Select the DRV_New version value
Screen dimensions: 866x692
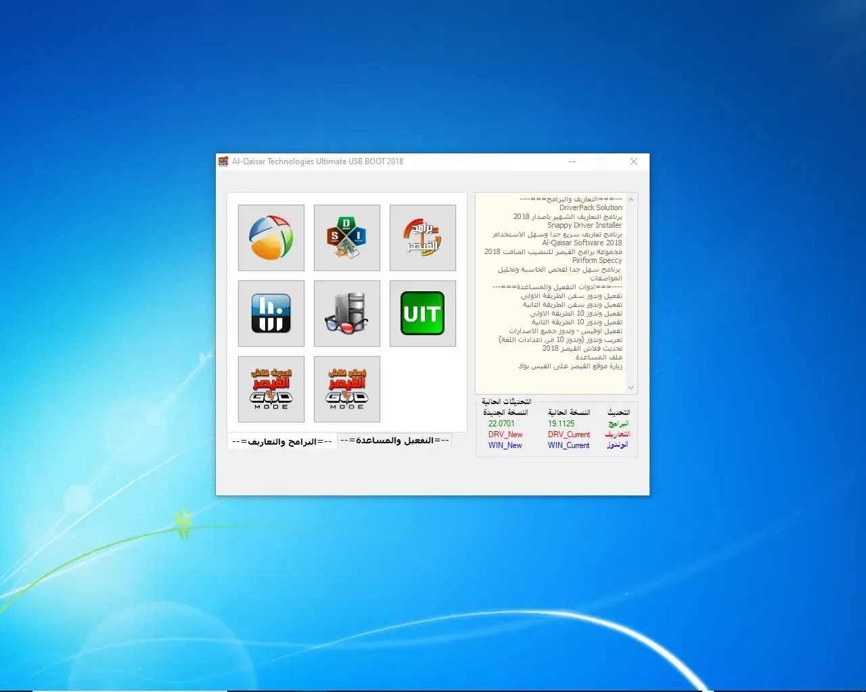click(505, 435)
